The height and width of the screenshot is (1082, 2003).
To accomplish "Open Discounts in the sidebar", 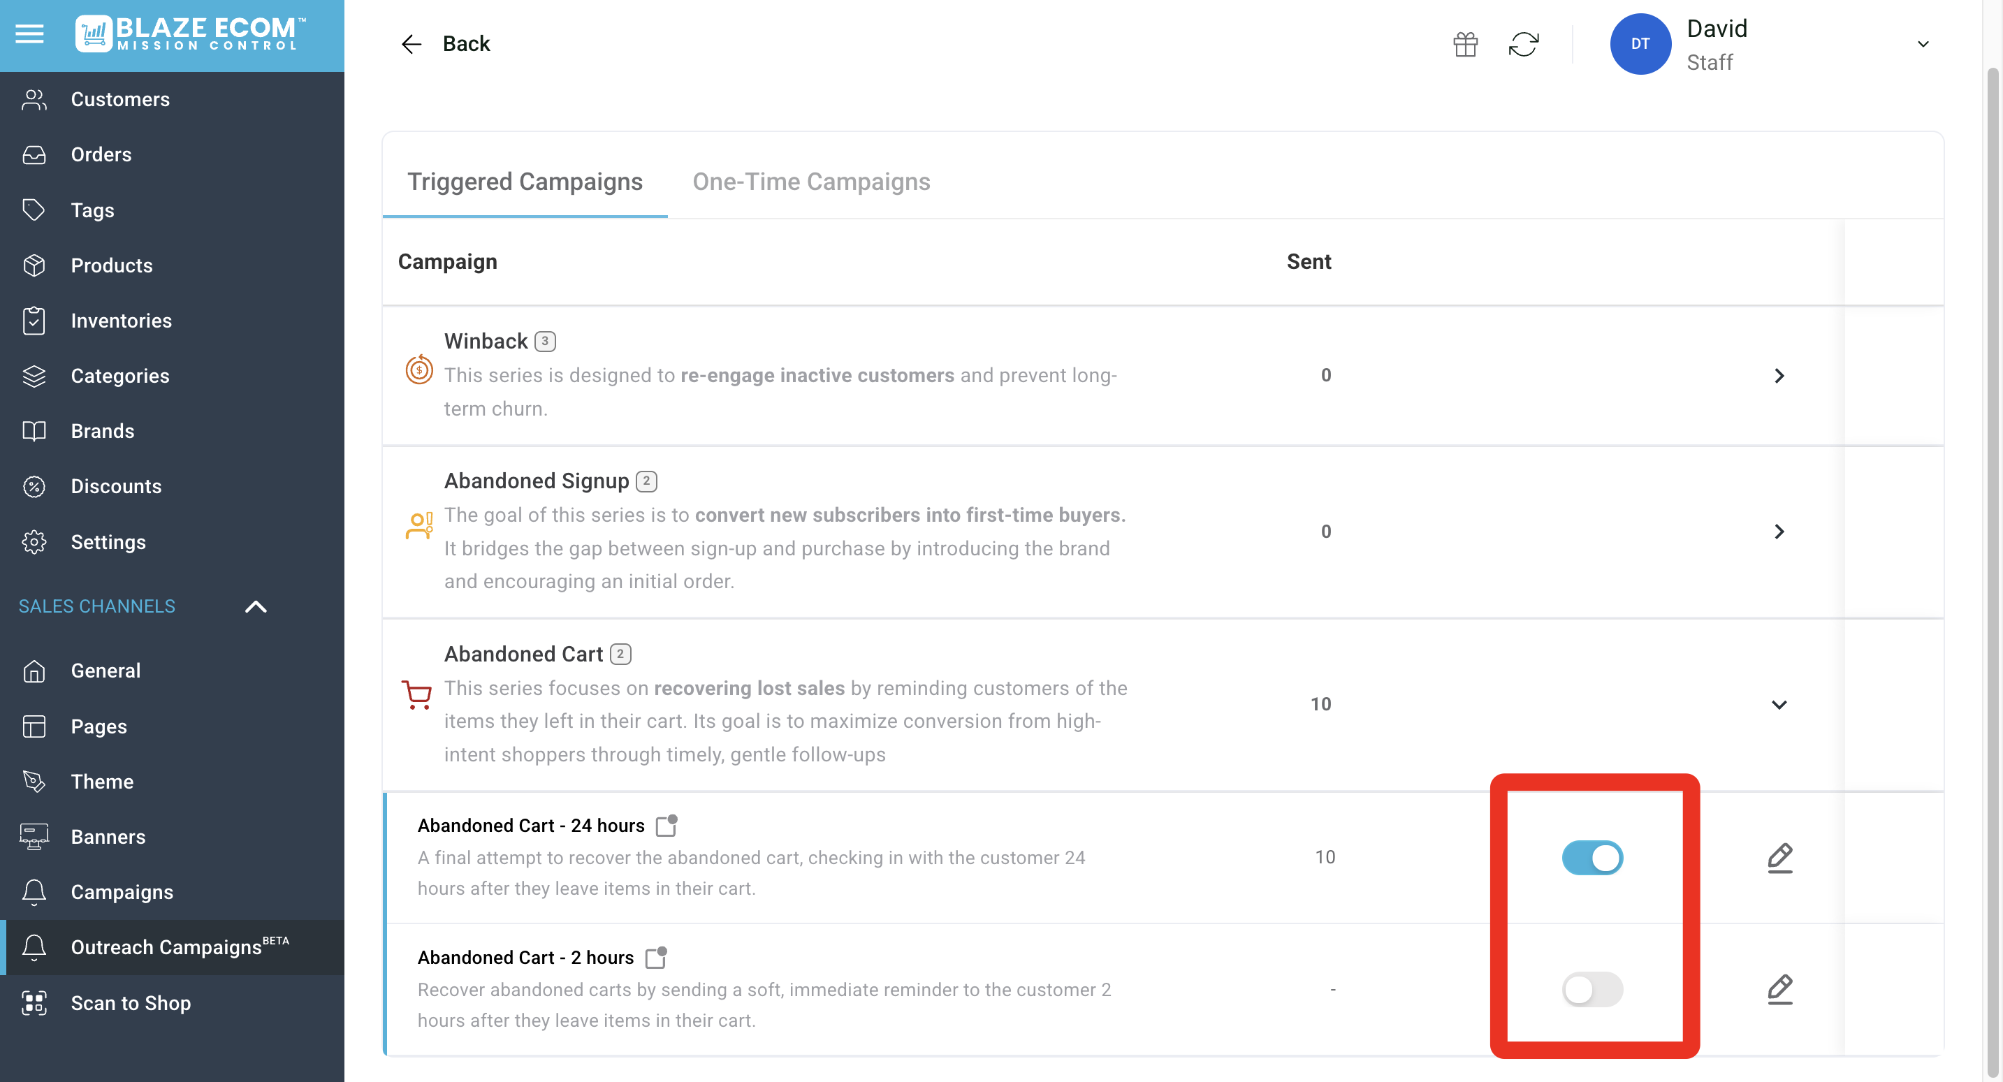I will [x=116, y=485].
